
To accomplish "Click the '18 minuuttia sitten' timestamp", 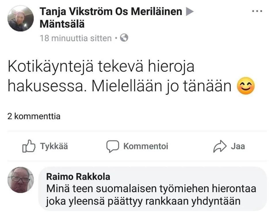I will [x=75, y=38].
